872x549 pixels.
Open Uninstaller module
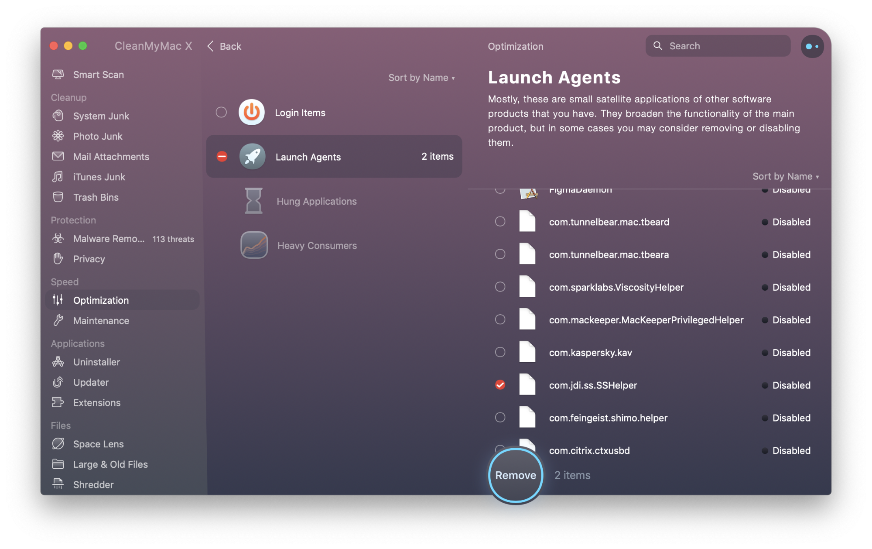[x=122, y=362]
